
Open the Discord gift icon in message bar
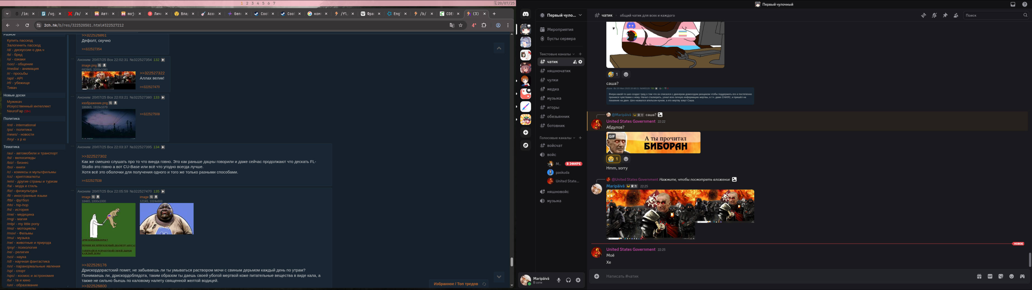(x=979, y=276)
